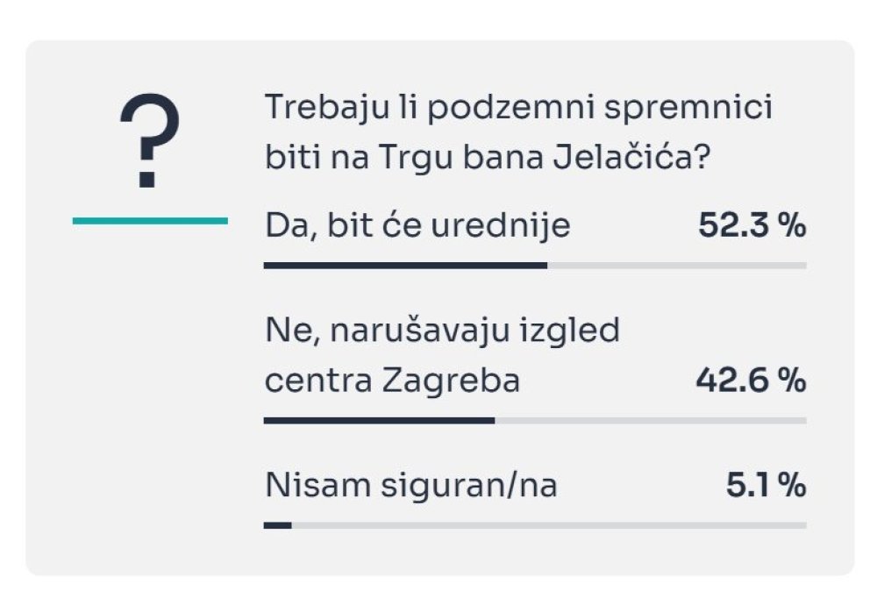Select the answer 'Da, bit će urednije'
This screenshot has height=598, width=877.
417,226
